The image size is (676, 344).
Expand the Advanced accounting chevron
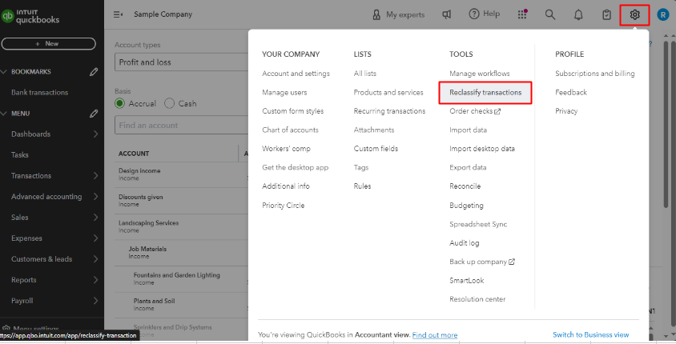[95, 196]
